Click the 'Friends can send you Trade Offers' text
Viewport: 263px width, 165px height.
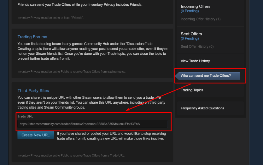80,5
